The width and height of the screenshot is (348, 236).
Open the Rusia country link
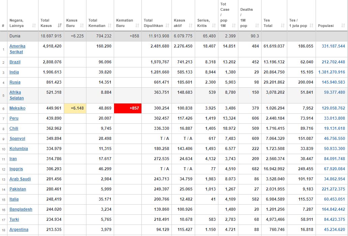click(x=15, y=82)
